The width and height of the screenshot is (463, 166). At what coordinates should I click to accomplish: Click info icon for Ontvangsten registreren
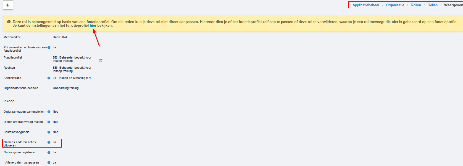[x=49, y=153]
